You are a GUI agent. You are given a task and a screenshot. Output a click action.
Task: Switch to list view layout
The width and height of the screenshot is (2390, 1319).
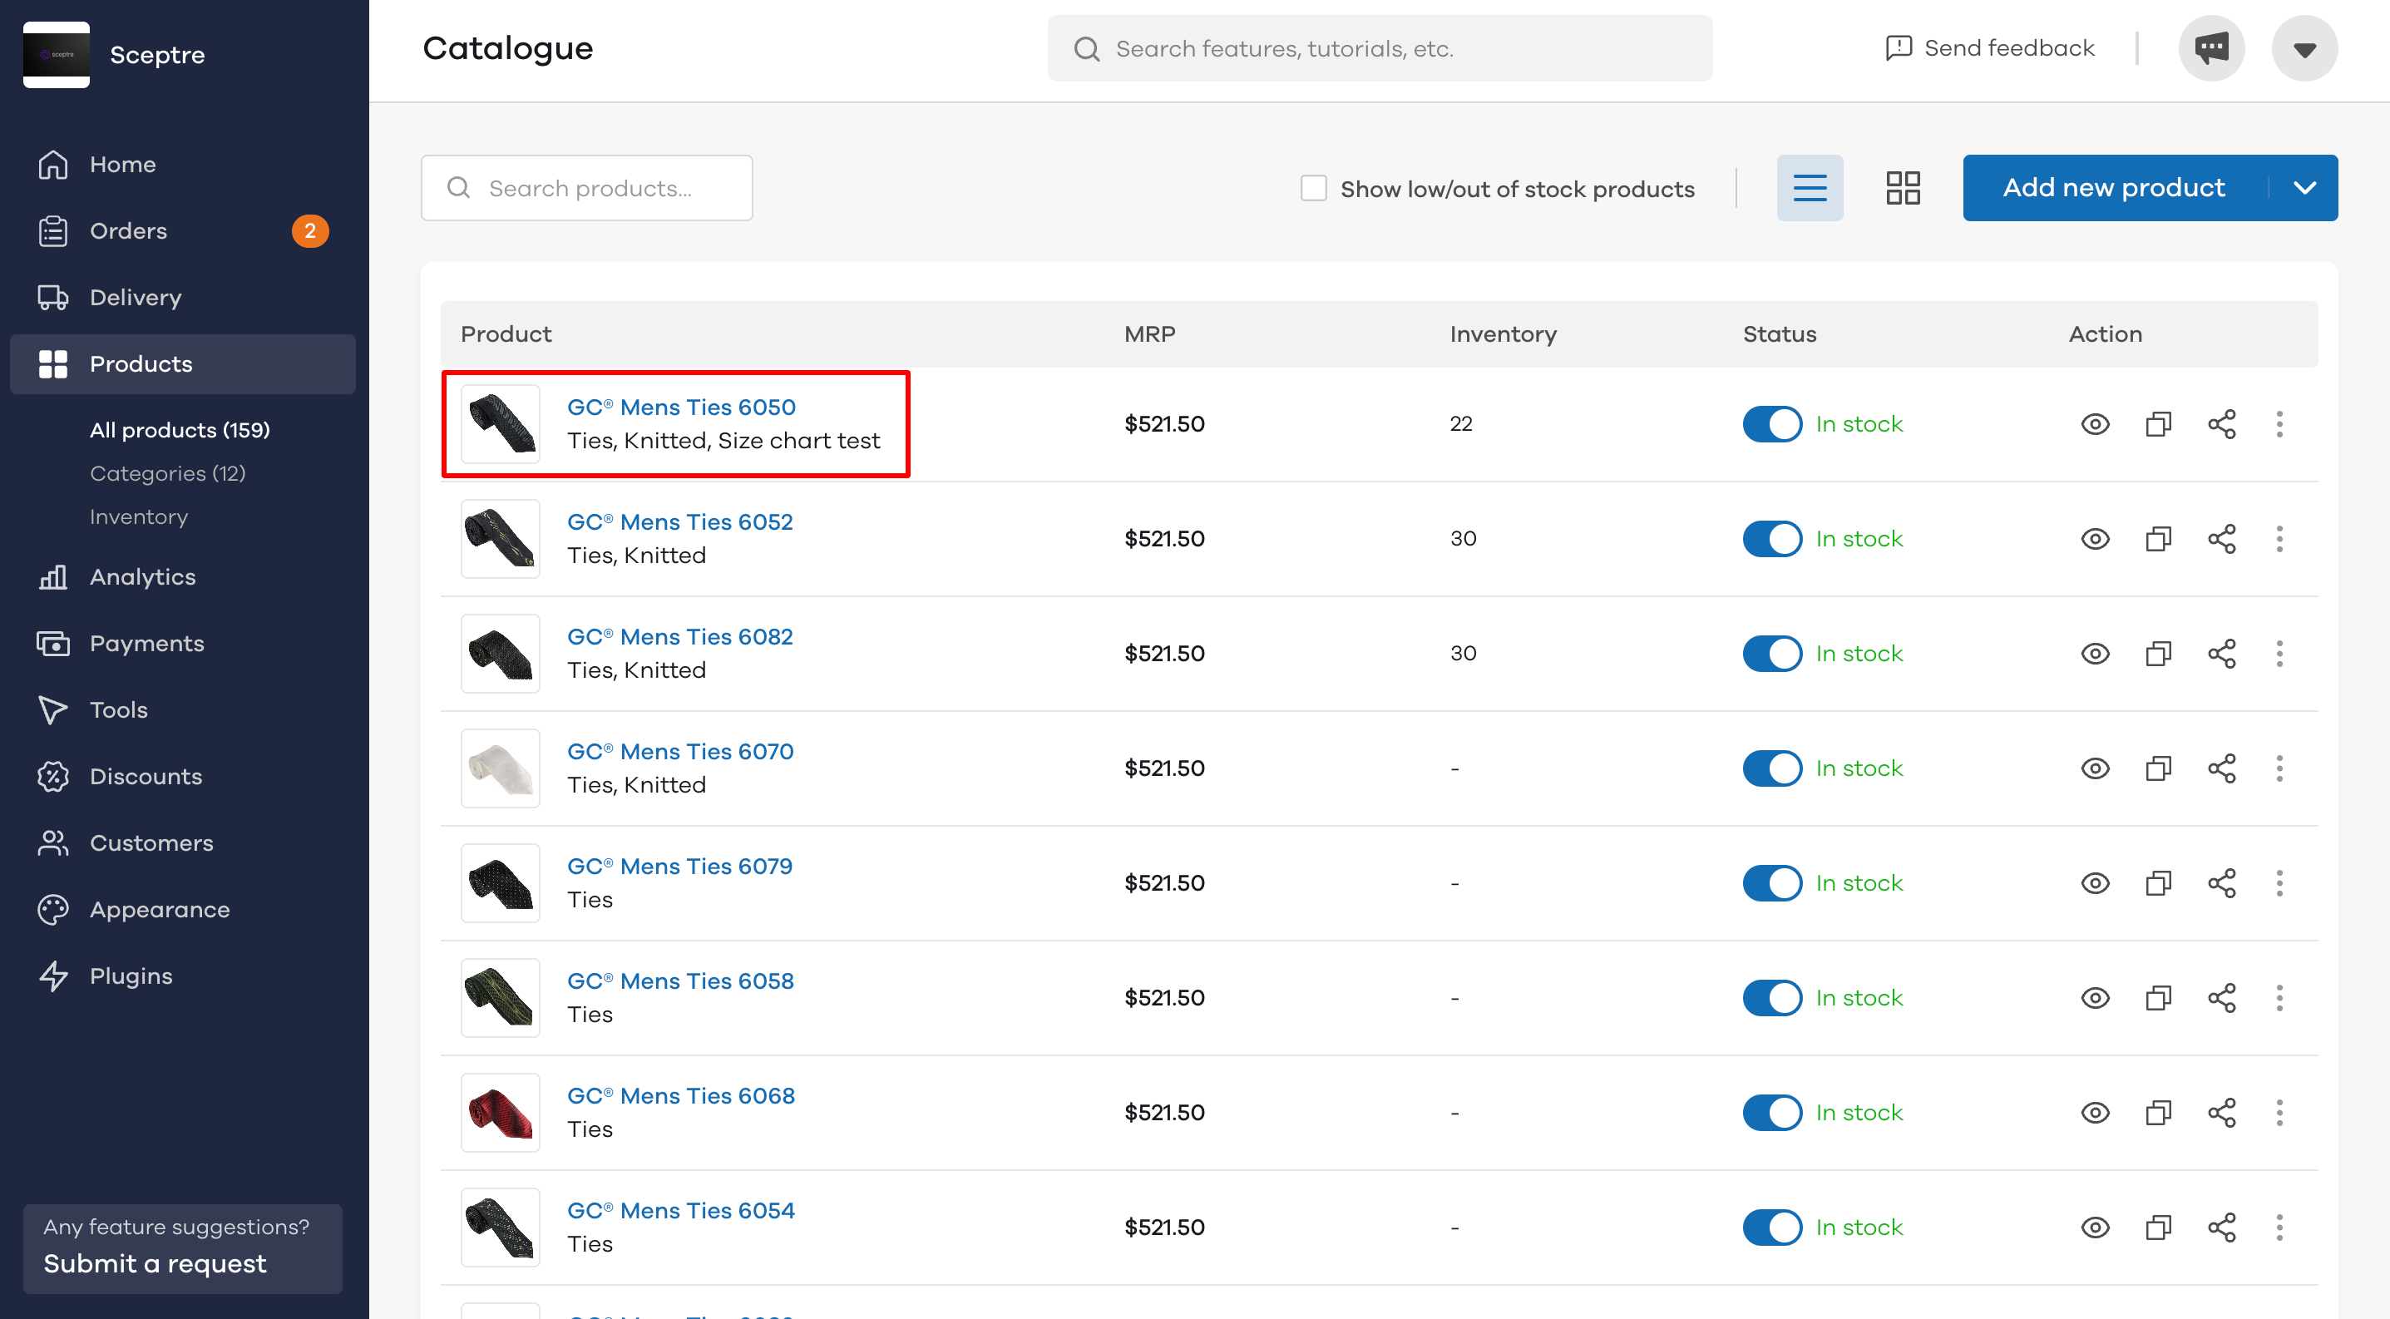(x=1810, y=188)
